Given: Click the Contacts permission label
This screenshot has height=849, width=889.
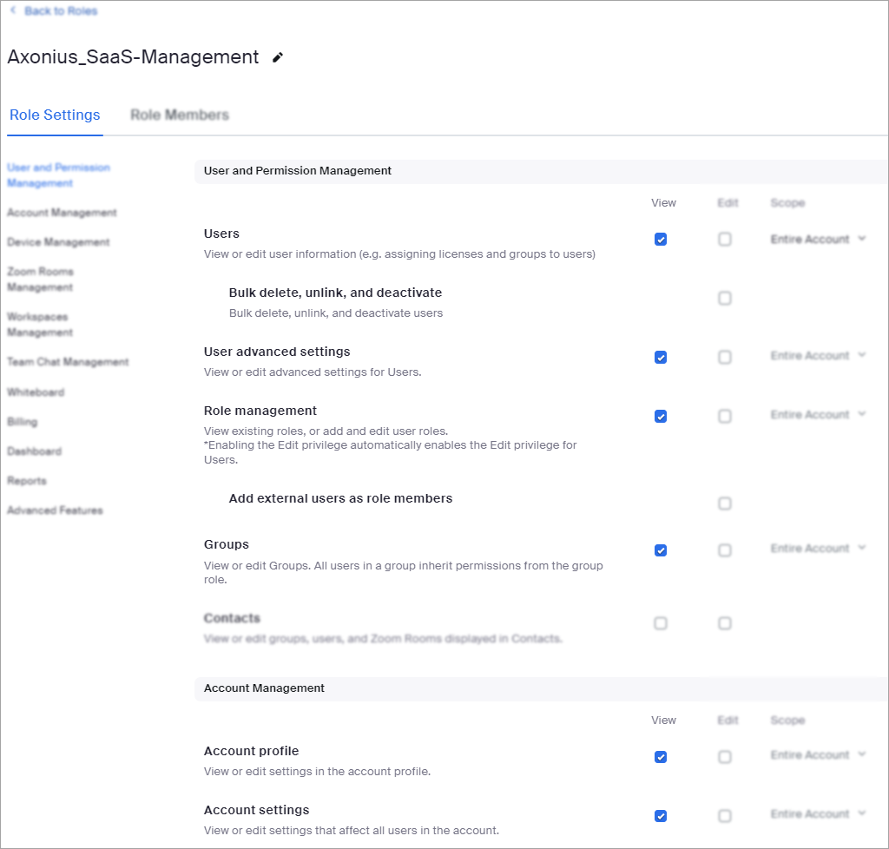Looking at the screenshot, I should 232,618.
